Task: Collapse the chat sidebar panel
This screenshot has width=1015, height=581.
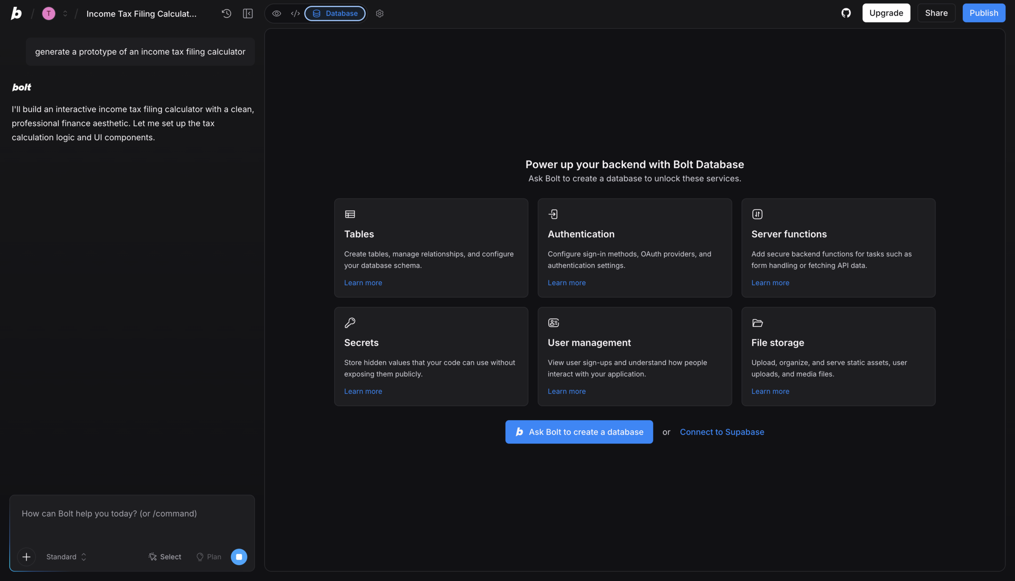Action: click(248, 13)
